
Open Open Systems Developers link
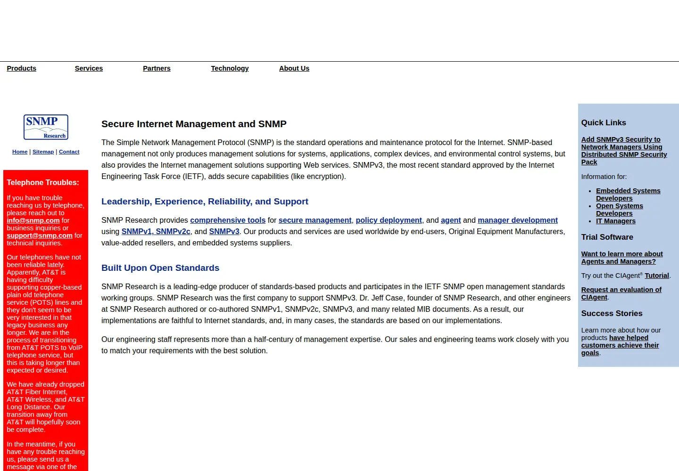click(x=620, y=210)
